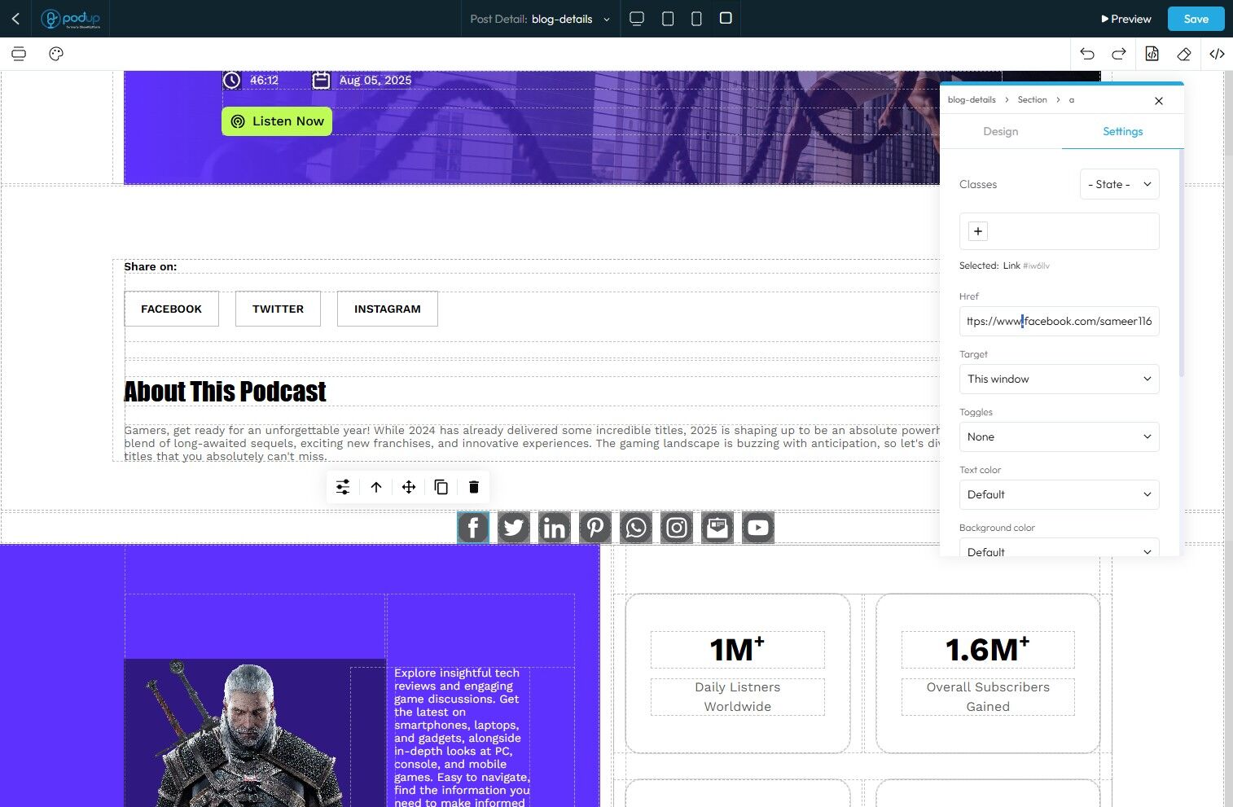Redo the last change
The height and width of the screenshot is (807, 1233).
pos(1119,54)
